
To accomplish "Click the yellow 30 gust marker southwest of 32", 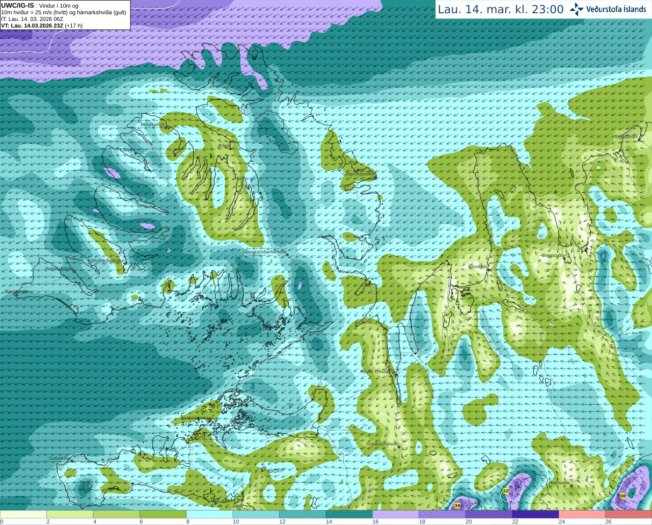I will coord(457,505).
